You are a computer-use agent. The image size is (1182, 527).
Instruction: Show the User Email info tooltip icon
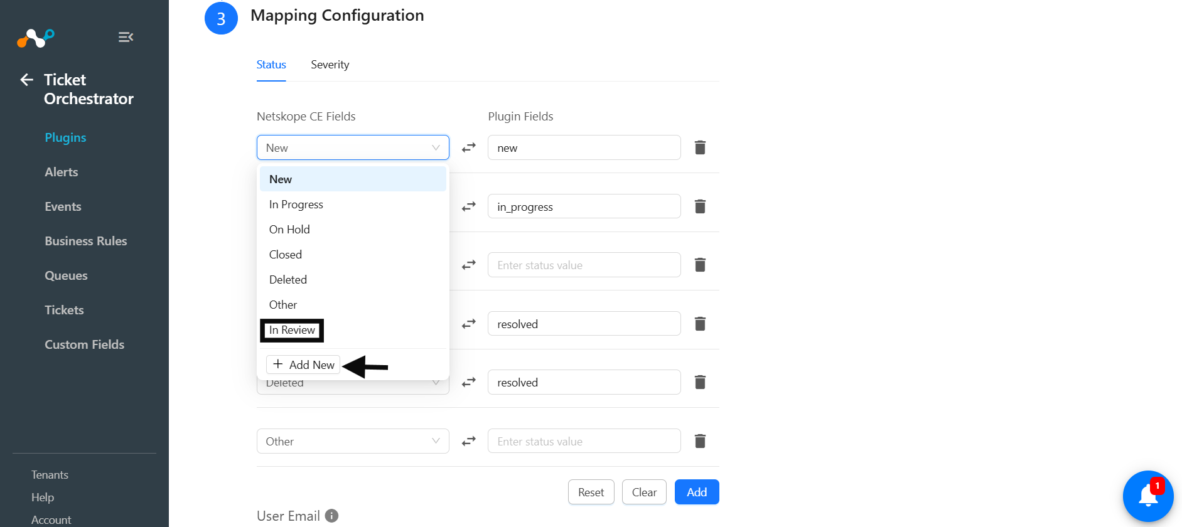(x=332, y=516)
